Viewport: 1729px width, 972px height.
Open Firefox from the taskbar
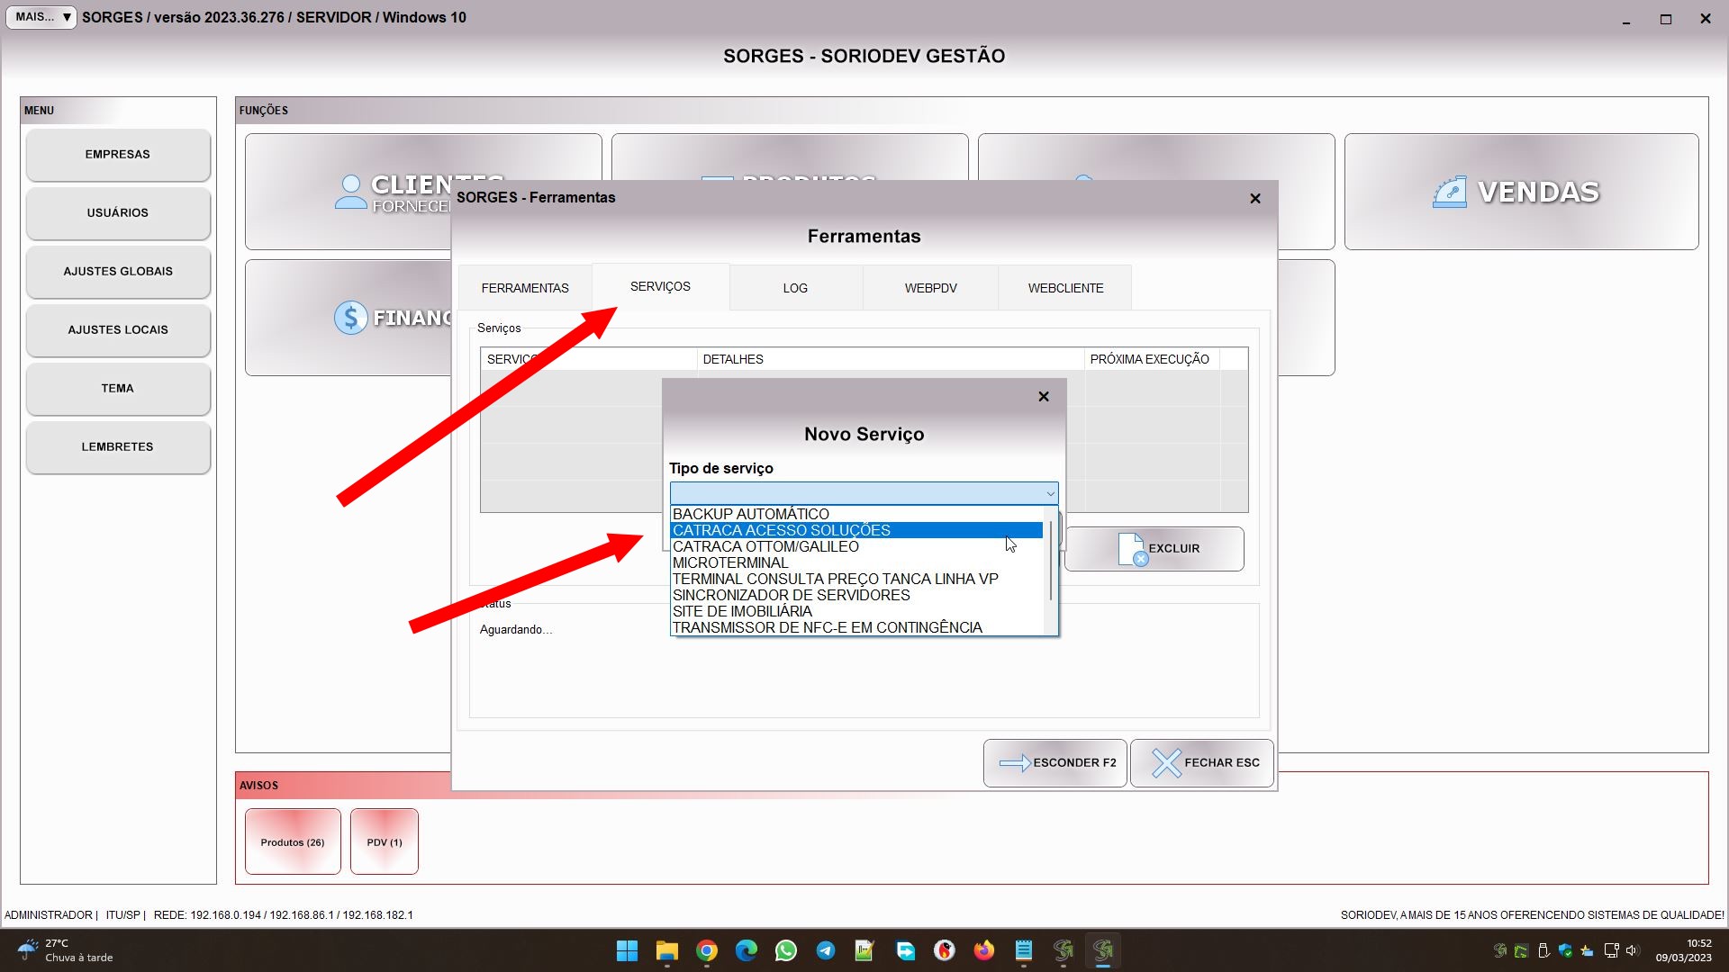tap(983, 950)
